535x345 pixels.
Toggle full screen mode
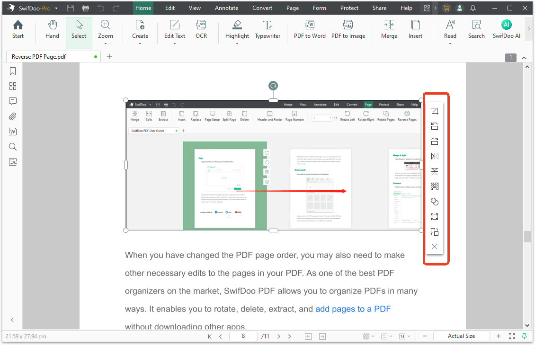512,336
